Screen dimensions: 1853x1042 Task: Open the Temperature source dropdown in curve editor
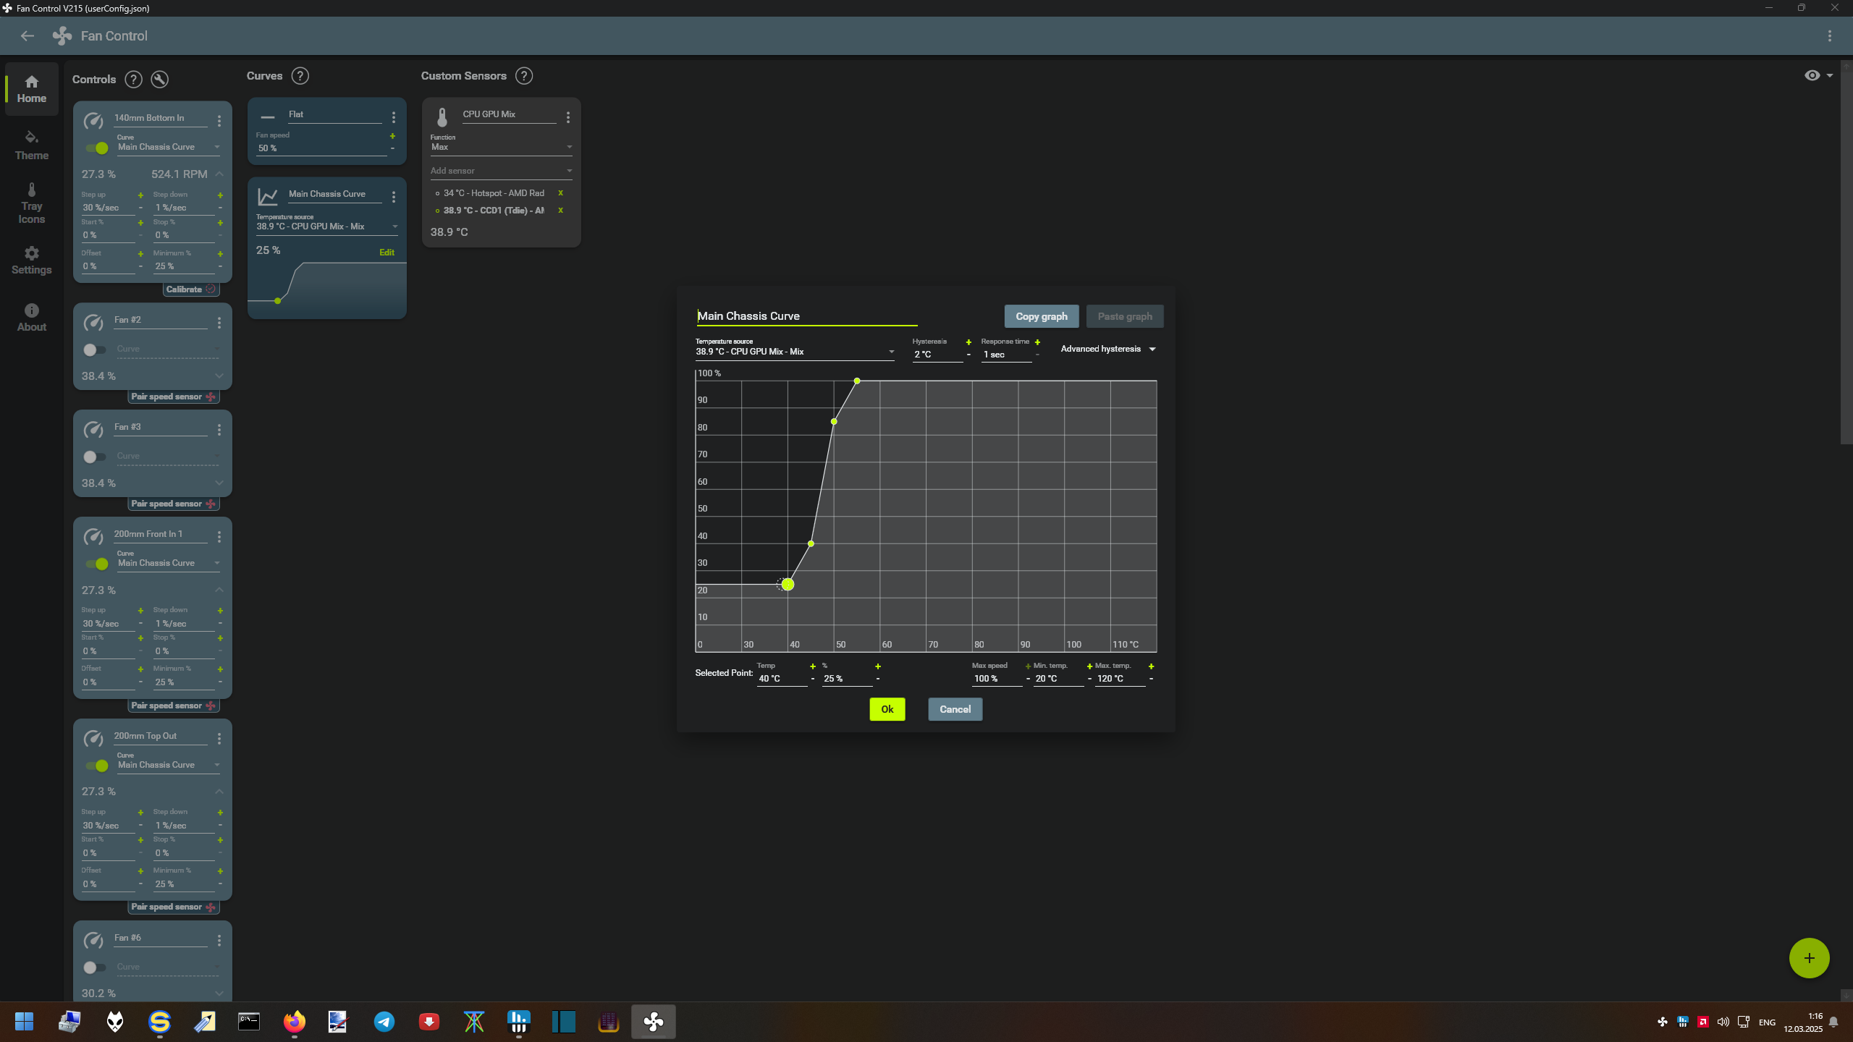[x=795, y=352]
